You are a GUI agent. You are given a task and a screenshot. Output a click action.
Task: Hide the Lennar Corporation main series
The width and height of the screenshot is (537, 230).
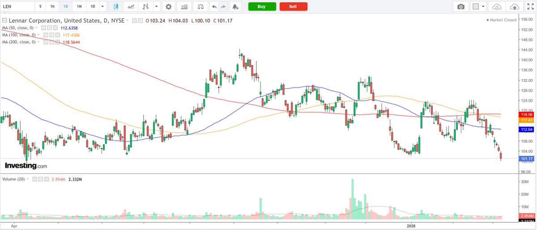(x=134, y=21)
